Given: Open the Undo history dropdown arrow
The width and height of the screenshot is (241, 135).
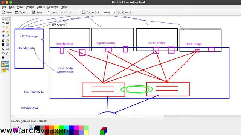Looking at the screenshot, I should tap(62, 12).
